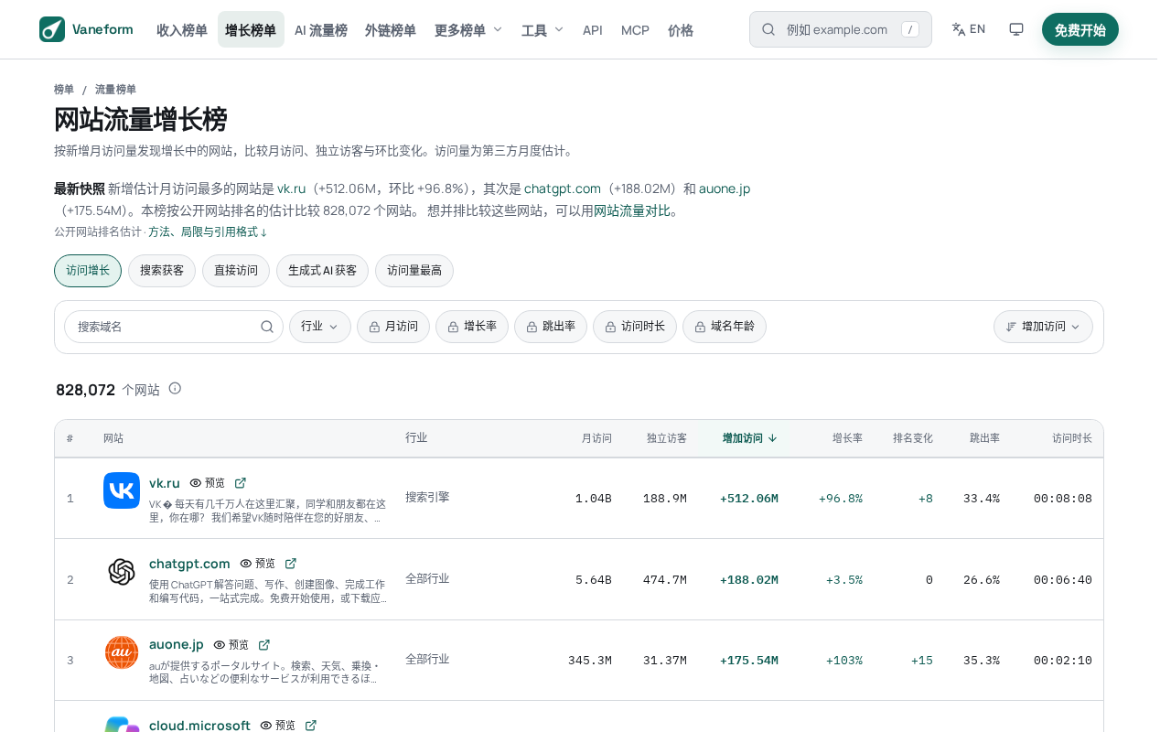Open the 价格 page
The image size is (1171, 732).
[681, 30]
